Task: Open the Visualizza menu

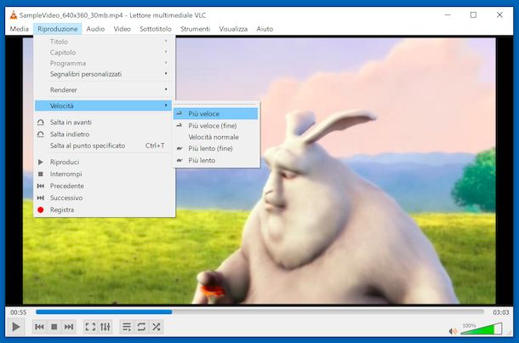Action: [x=233, y=29]
